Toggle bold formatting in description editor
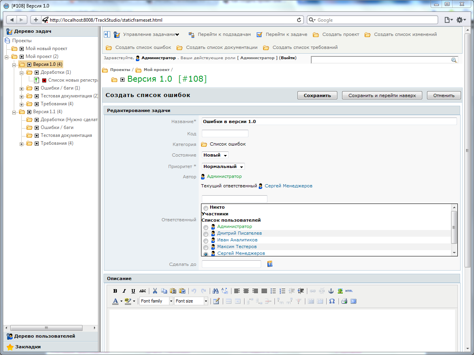The height and width of the screenshot is (355, 474). 115,291
